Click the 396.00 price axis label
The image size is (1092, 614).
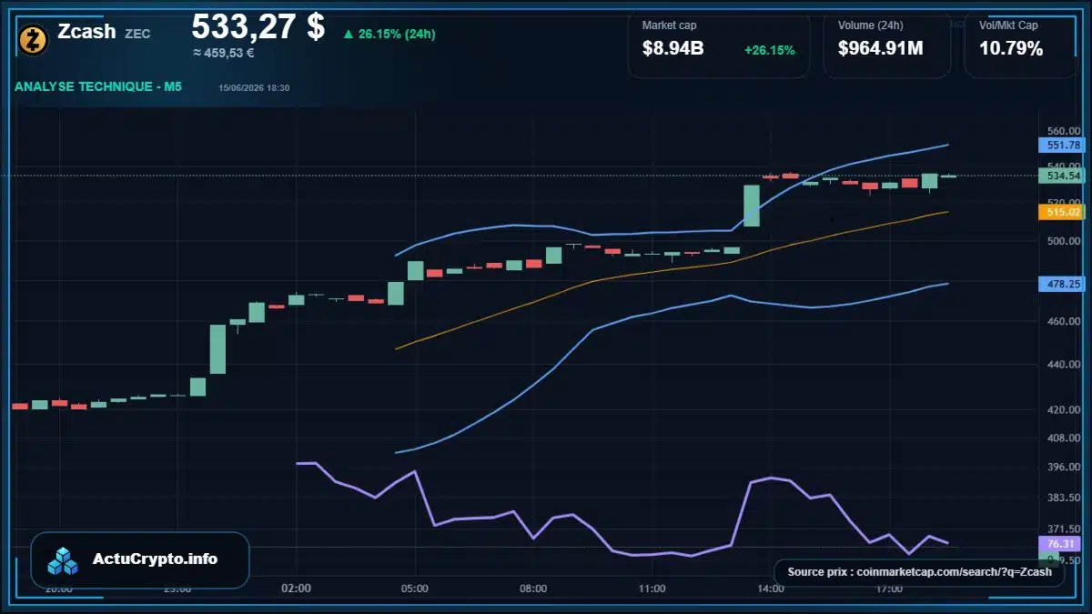[1063, 467]
